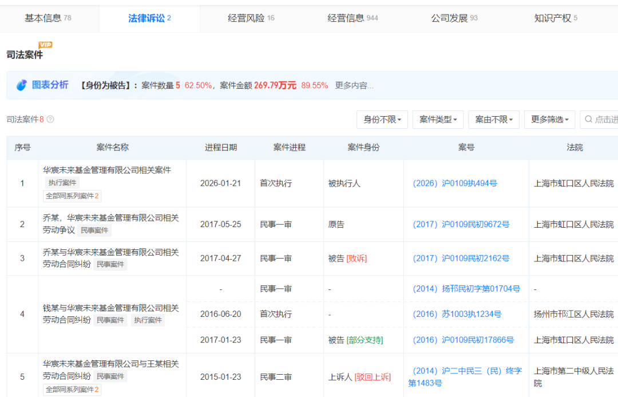Open case number (2014)扬邗民初字第01704号
Image resolution: width=618 pixels, height=397 pixels.
click(466, 289)
